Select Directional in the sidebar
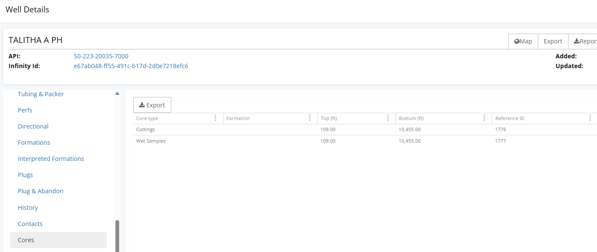This screenshot has width=597, height=252. [33, 126]
